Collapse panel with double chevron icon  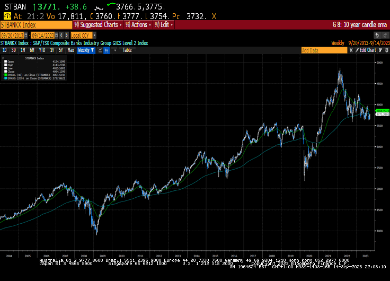351,50
